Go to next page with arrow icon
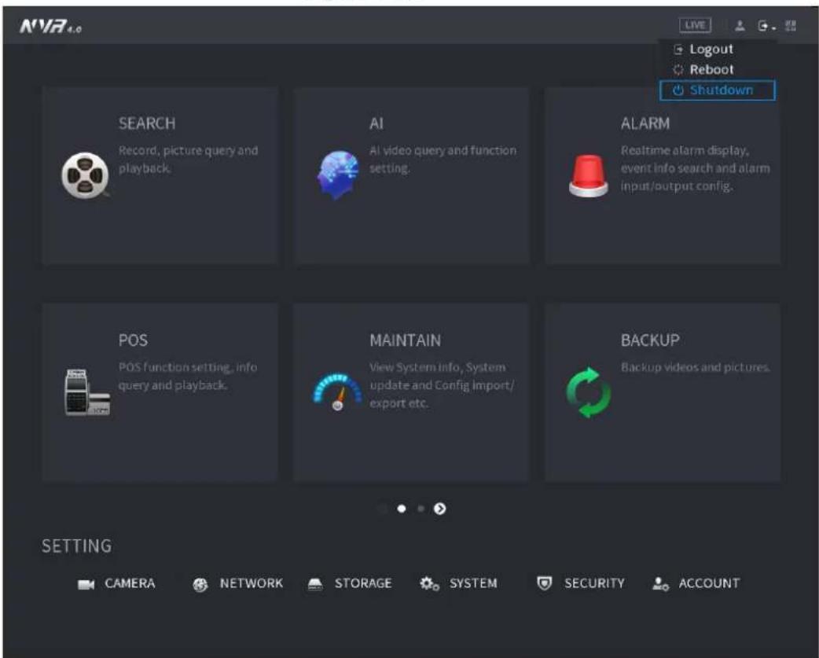The image size is (819, 658). click(440, 509)
